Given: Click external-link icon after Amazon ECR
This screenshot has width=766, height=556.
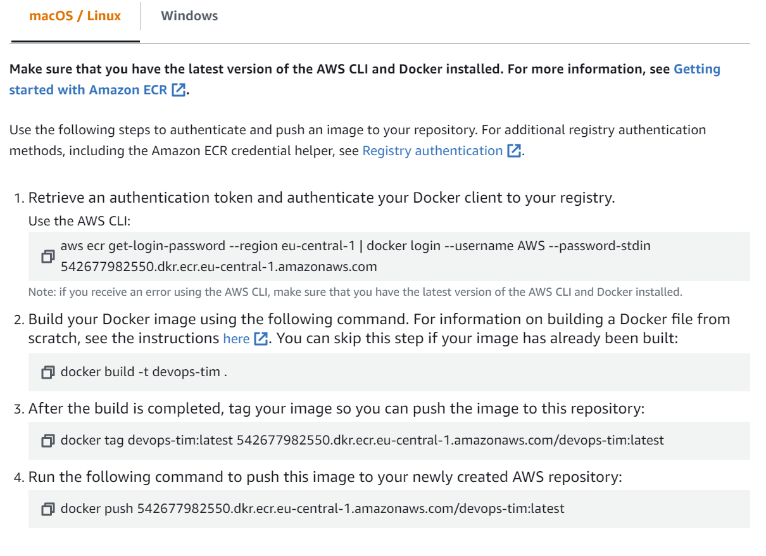Looking at the screenshot, I should point(179,90).
